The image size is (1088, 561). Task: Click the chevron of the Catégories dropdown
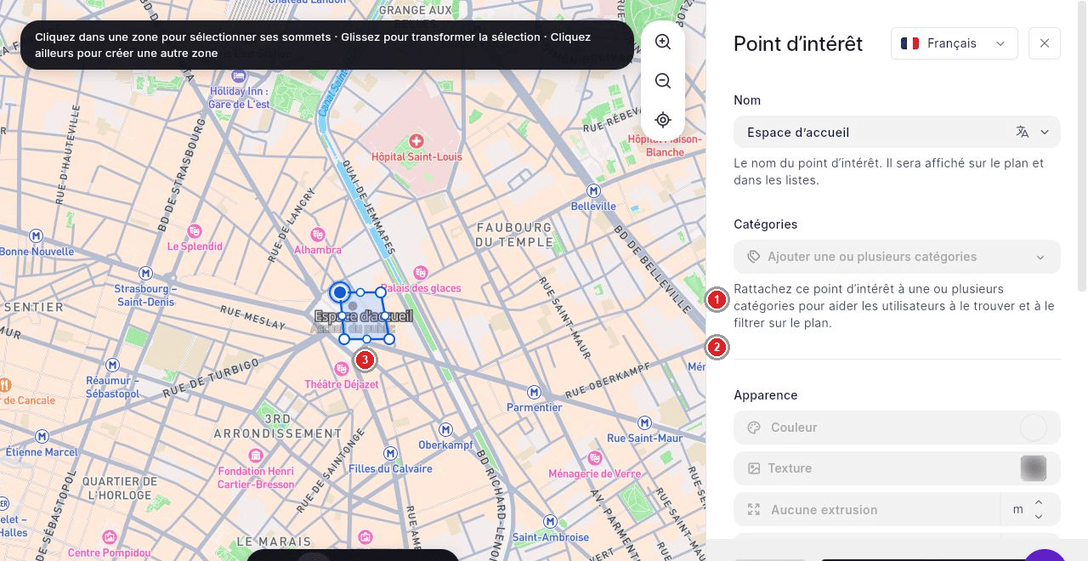[1040, 258]
